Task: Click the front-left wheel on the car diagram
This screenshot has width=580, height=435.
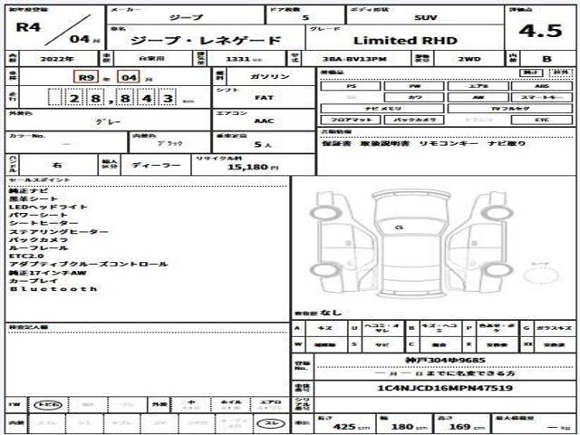Action: (x=325, y=213)
